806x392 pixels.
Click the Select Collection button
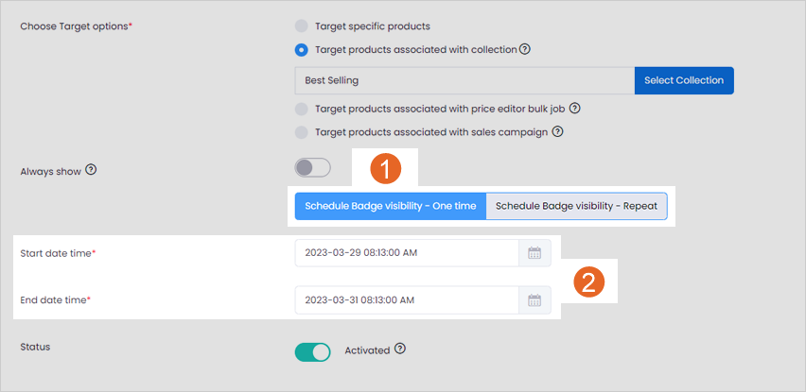[684, 80]
